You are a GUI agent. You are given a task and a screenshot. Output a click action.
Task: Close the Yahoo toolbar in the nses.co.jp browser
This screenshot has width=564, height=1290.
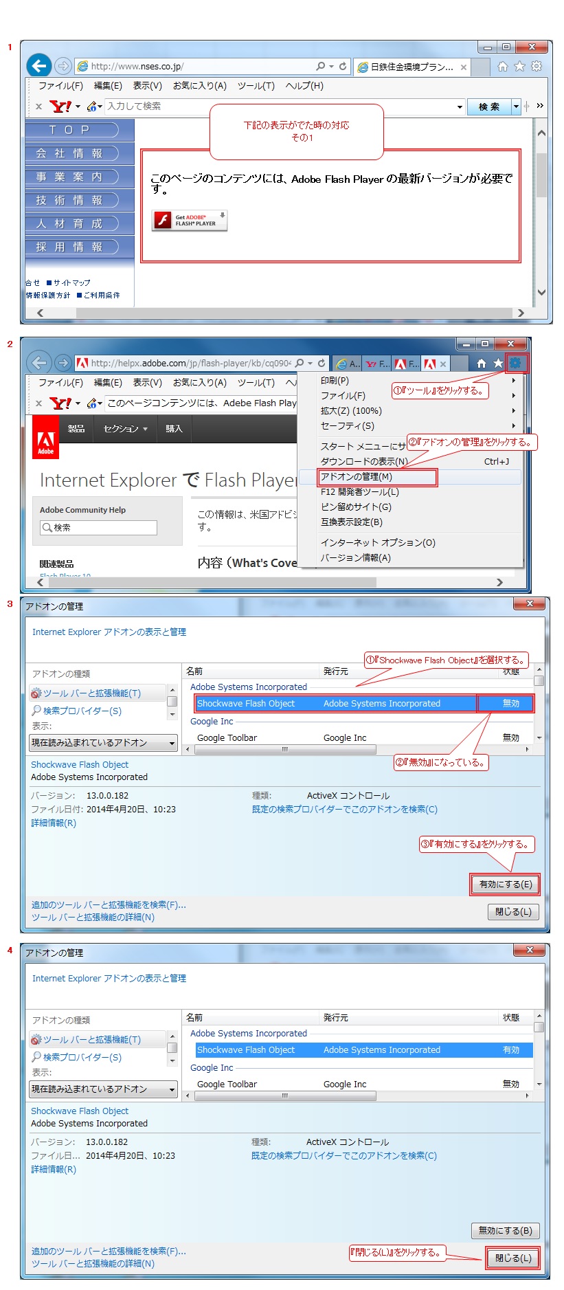click(38, 107)
